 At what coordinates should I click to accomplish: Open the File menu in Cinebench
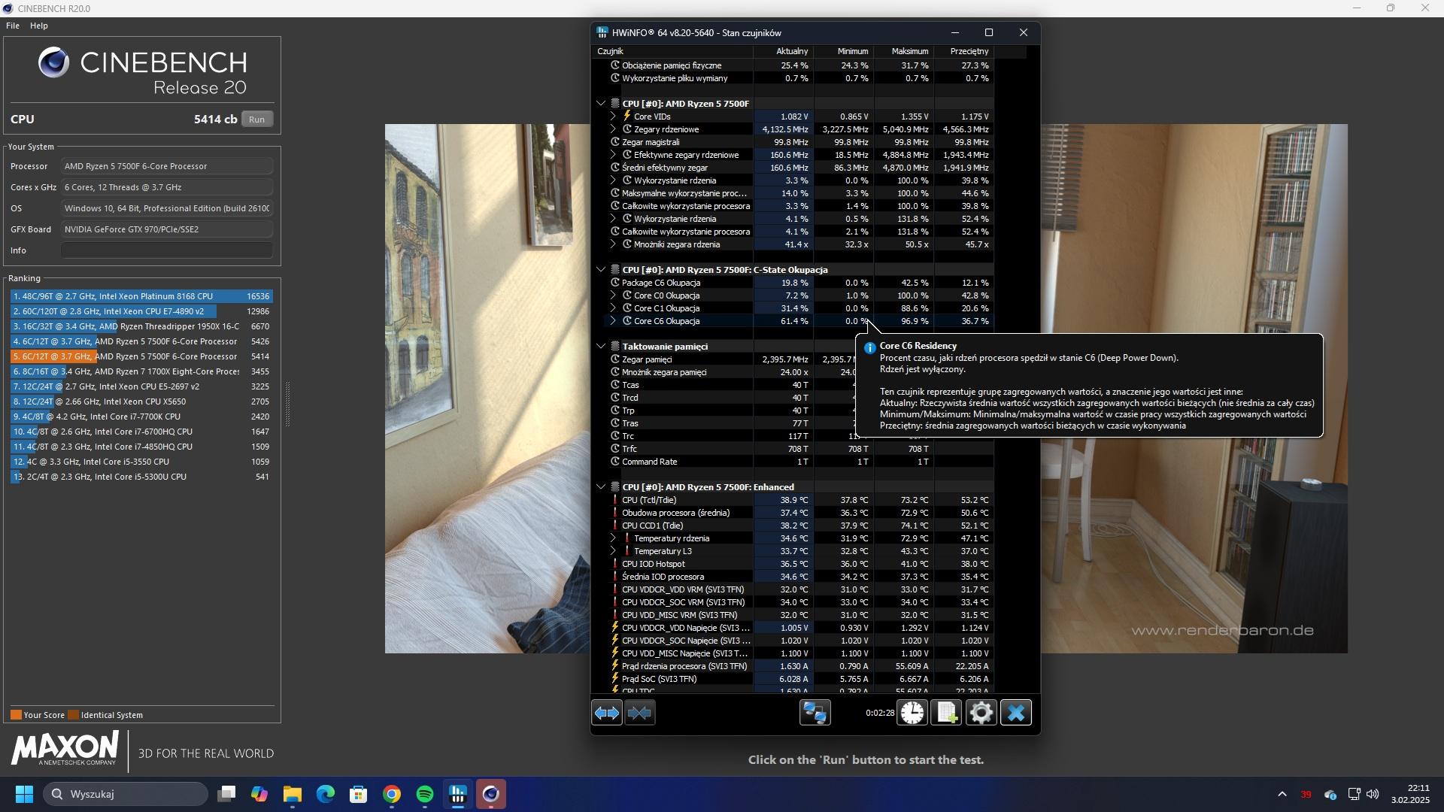[x=13, y=26]
